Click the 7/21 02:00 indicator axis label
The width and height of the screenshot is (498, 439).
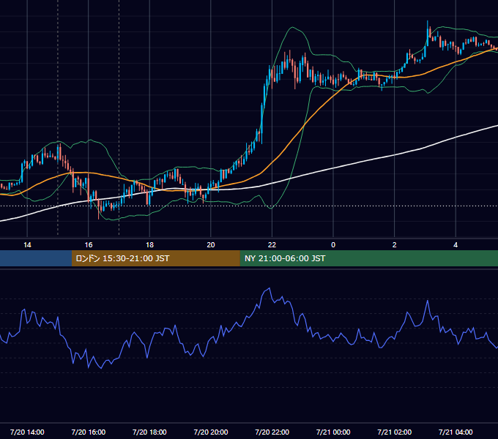(395, 432)
